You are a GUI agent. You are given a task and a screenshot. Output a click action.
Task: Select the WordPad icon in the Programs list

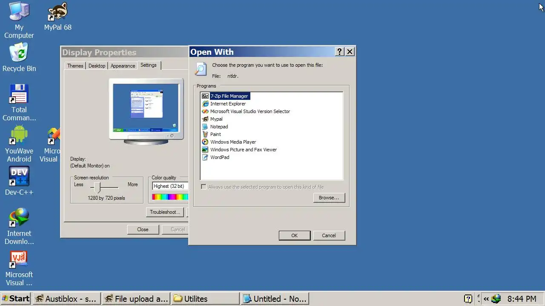pyautogui.click(x=205, y=157)
